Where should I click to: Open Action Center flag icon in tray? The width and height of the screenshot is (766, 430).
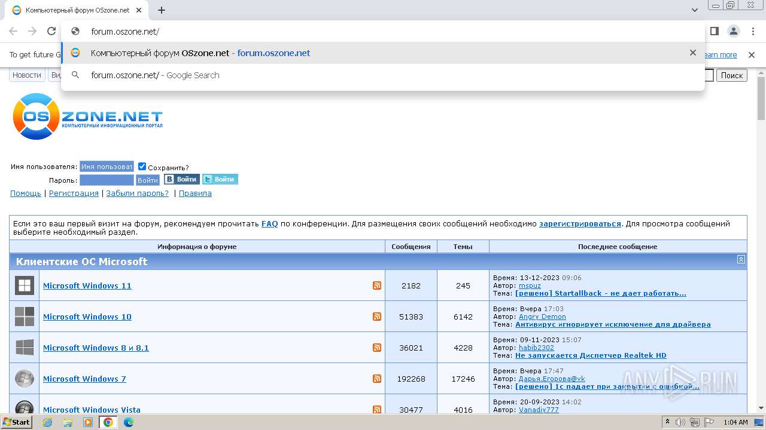tap(709, 422)
